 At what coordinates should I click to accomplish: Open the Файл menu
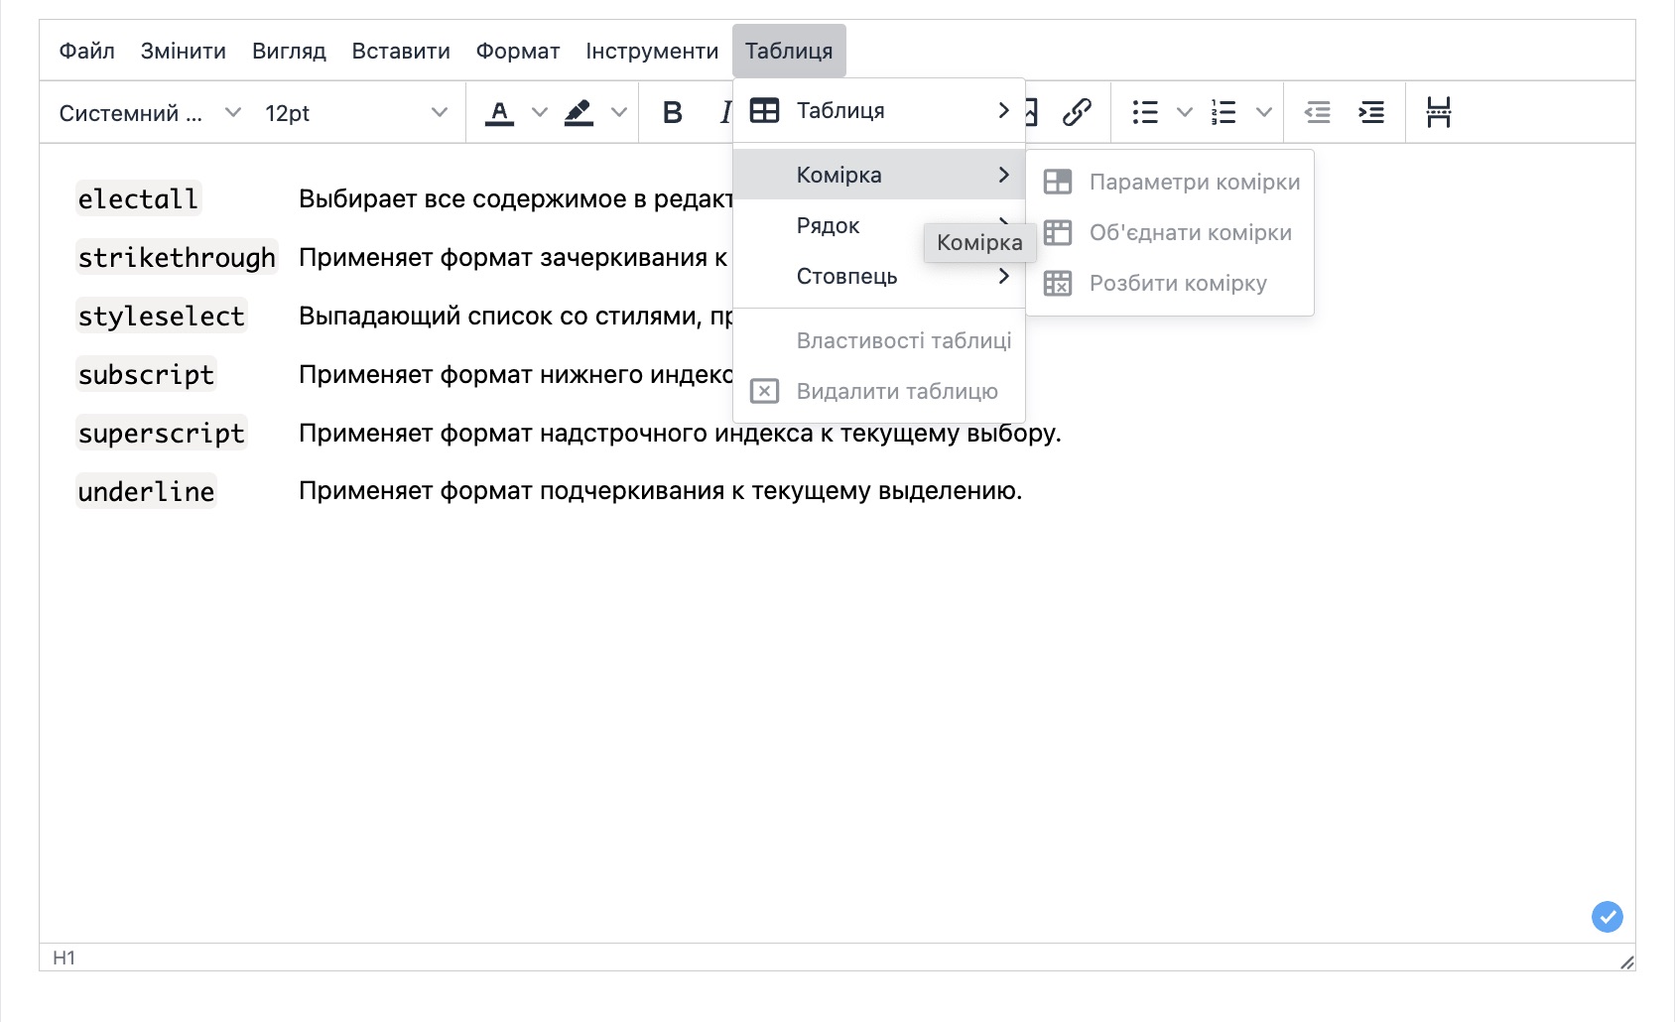(86, 51)
